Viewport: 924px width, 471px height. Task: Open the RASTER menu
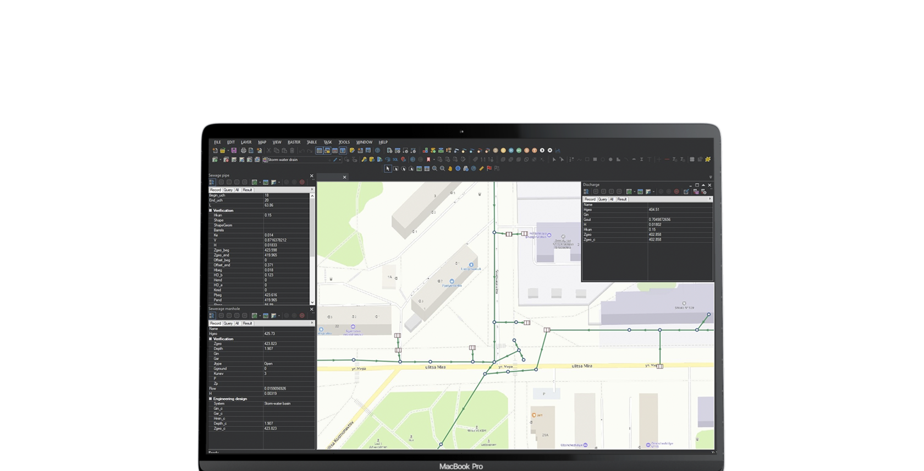[x=294, y=142]
